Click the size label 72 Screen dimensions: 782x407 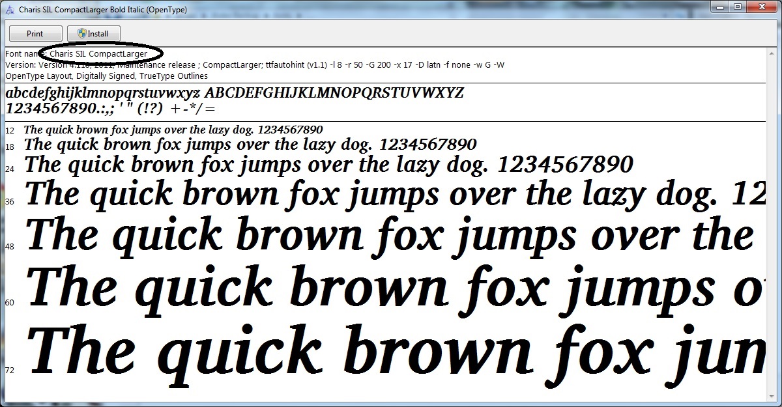[x=10, y=371]
